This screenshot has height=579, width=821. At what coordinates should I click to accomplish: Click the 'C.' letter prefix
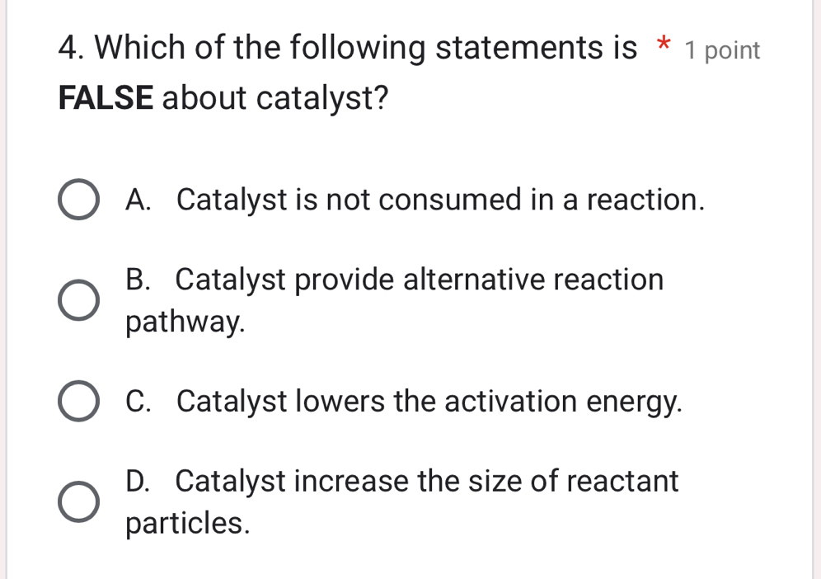(143, 402)
